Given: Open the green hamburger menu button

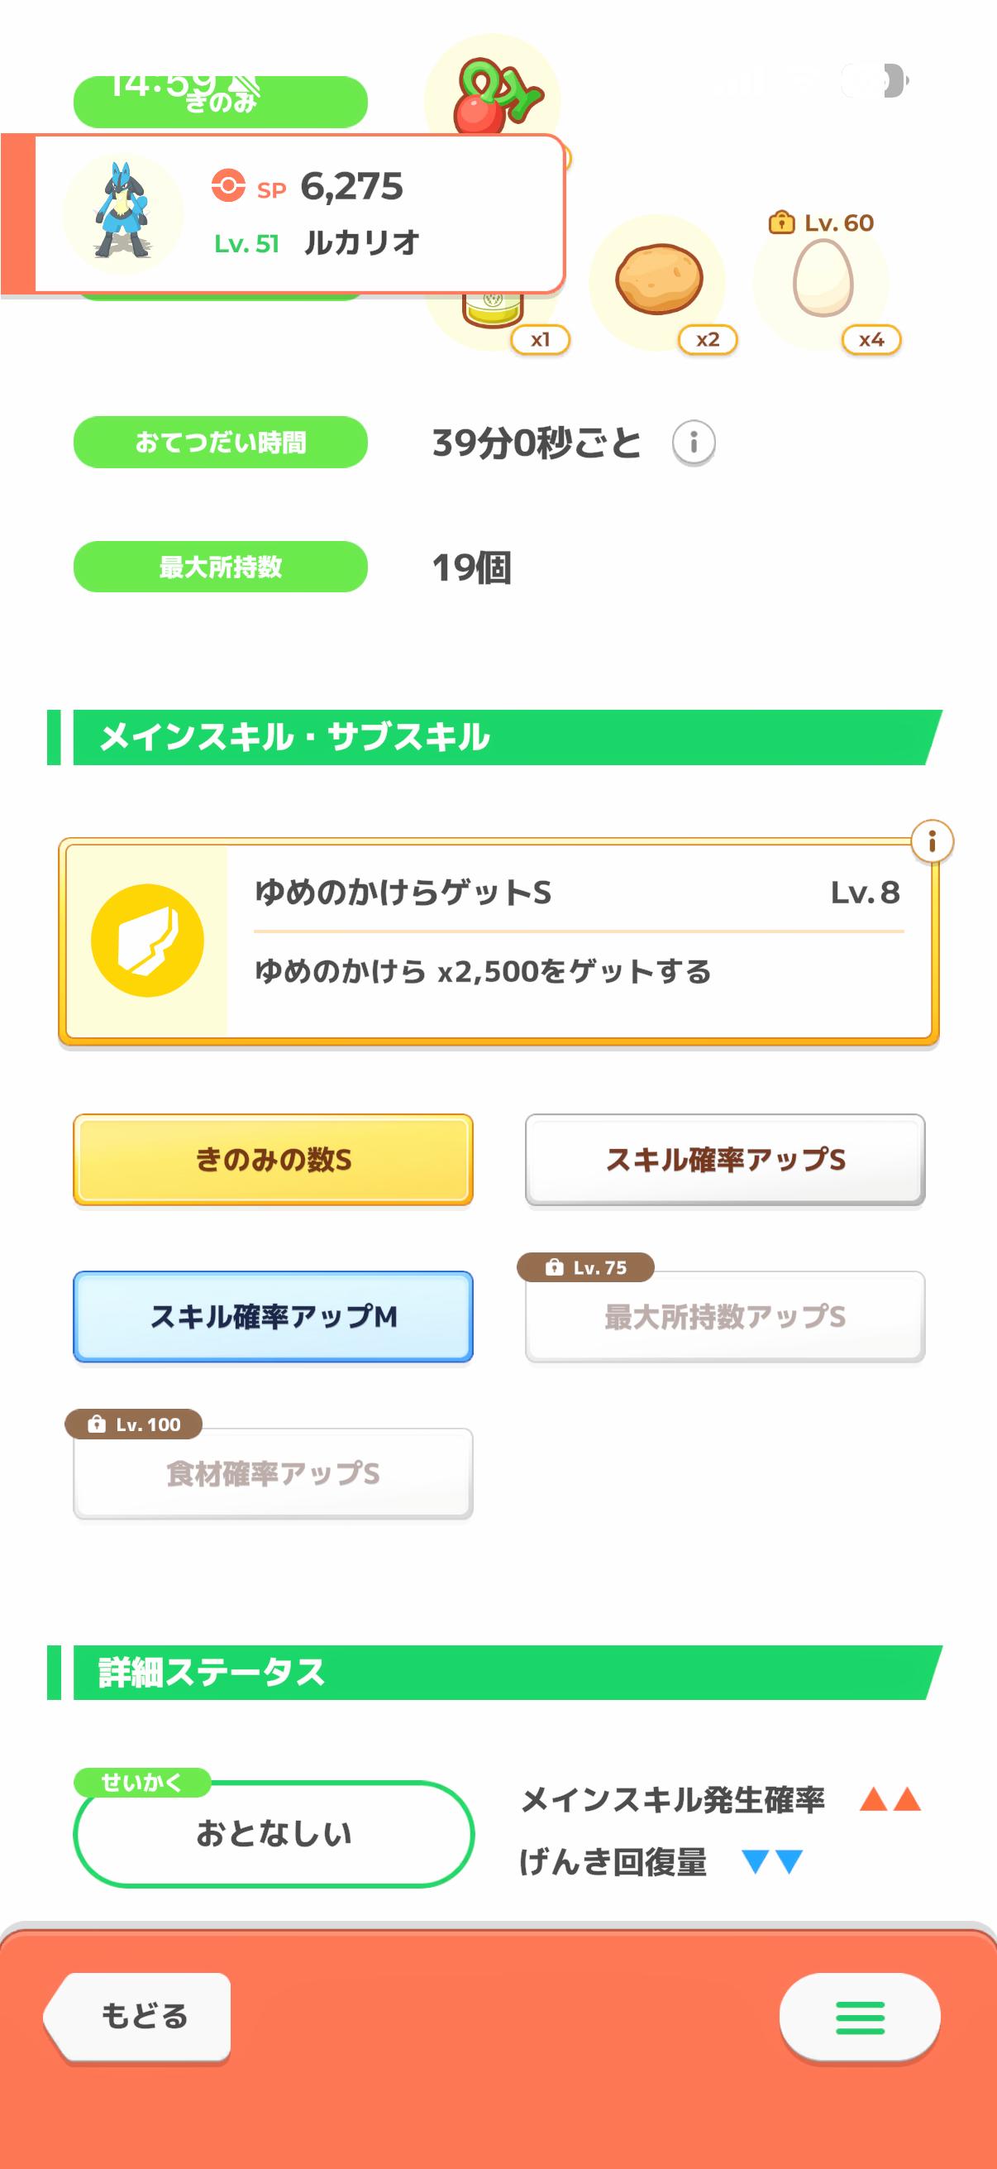Looking at the screenshot, I should click(859, 2017).
